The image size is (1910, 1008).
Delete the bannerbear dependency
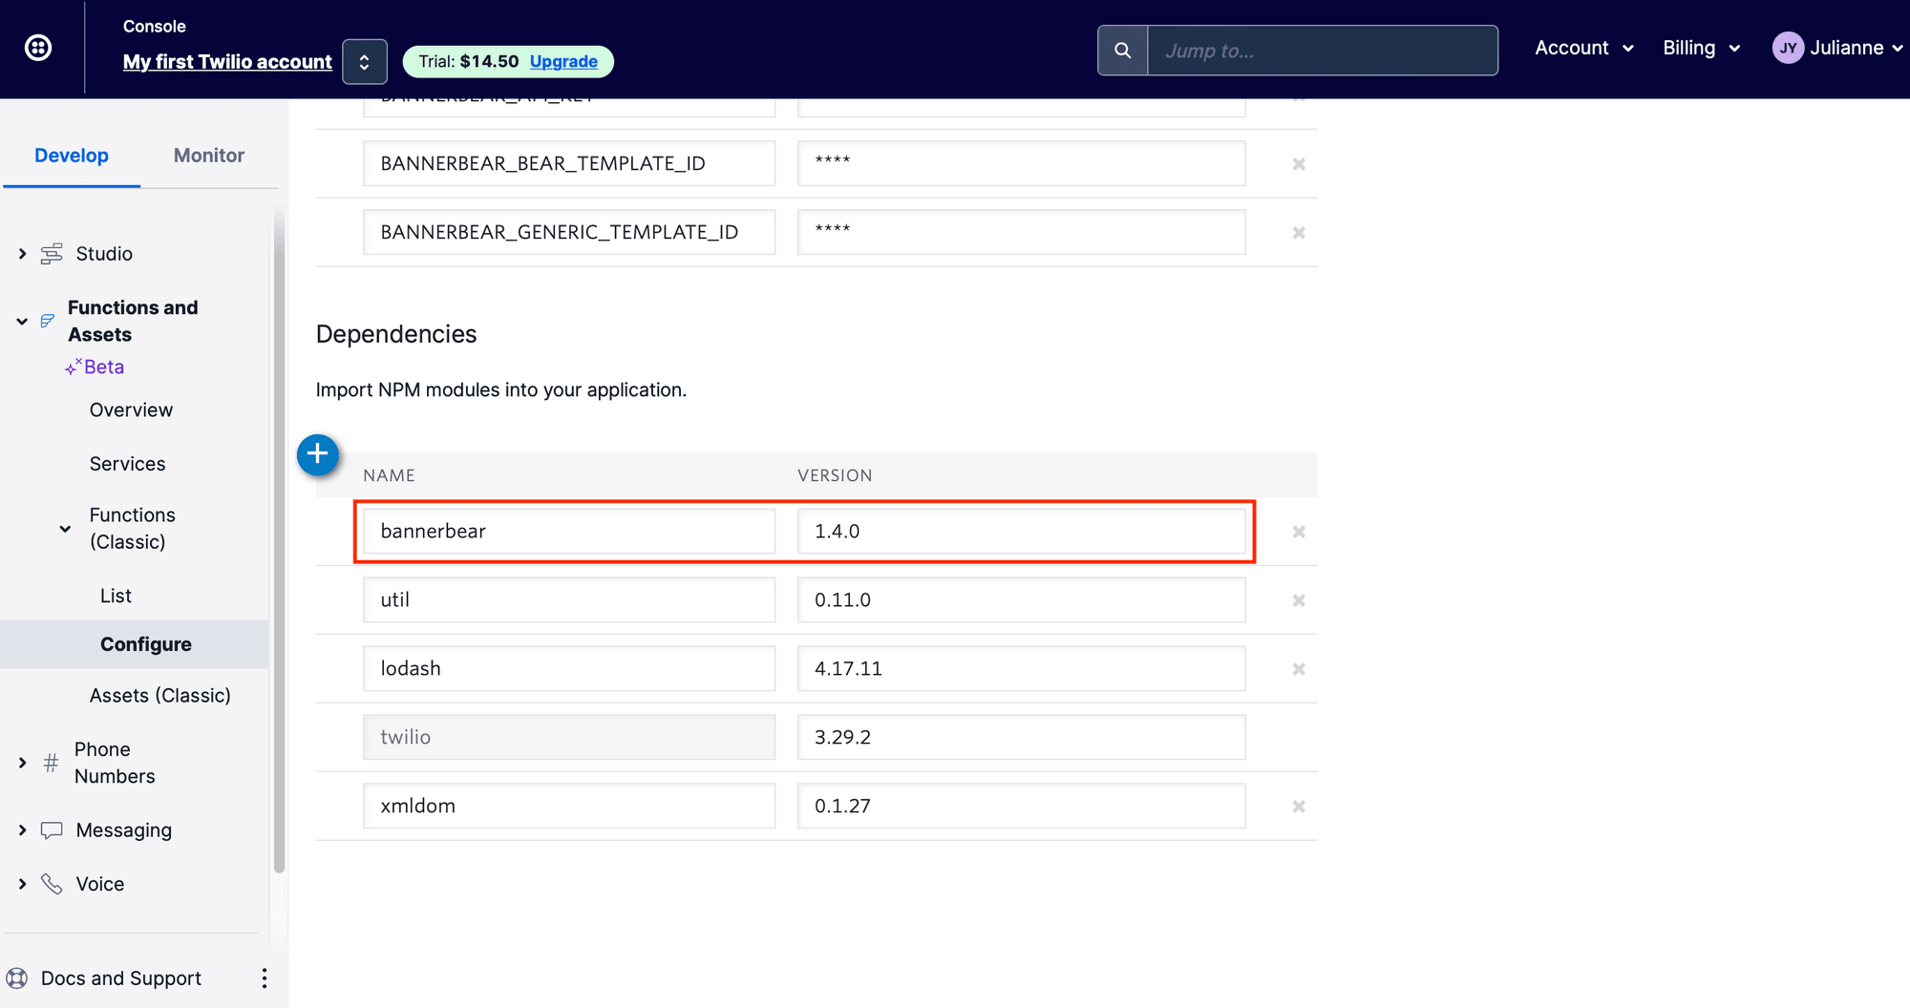[x=1299, y=532]
